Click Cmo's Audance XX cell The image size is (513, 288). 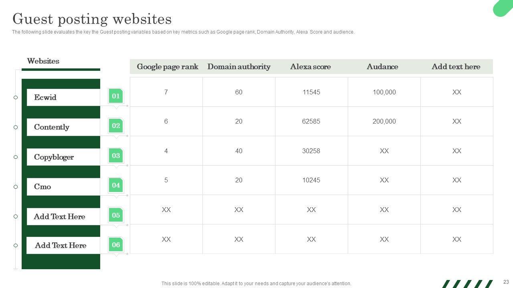point(384,180)
